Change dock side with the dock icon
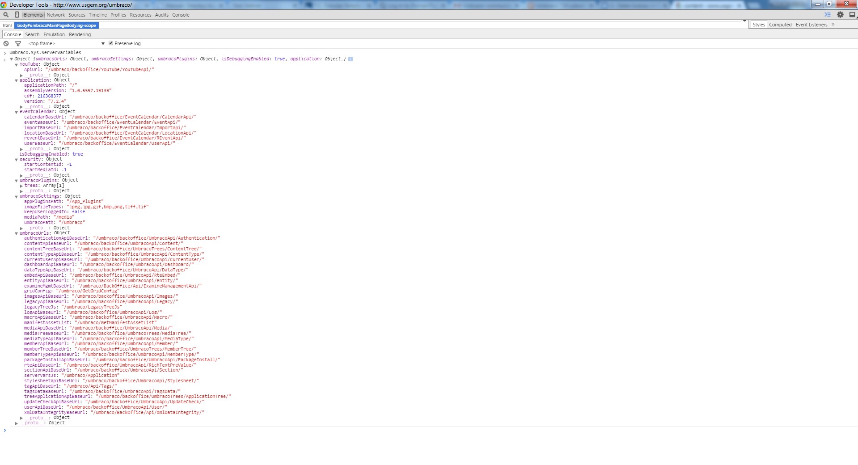The height and width of the screenshot is (465, 858). click(x=852, y=15)
